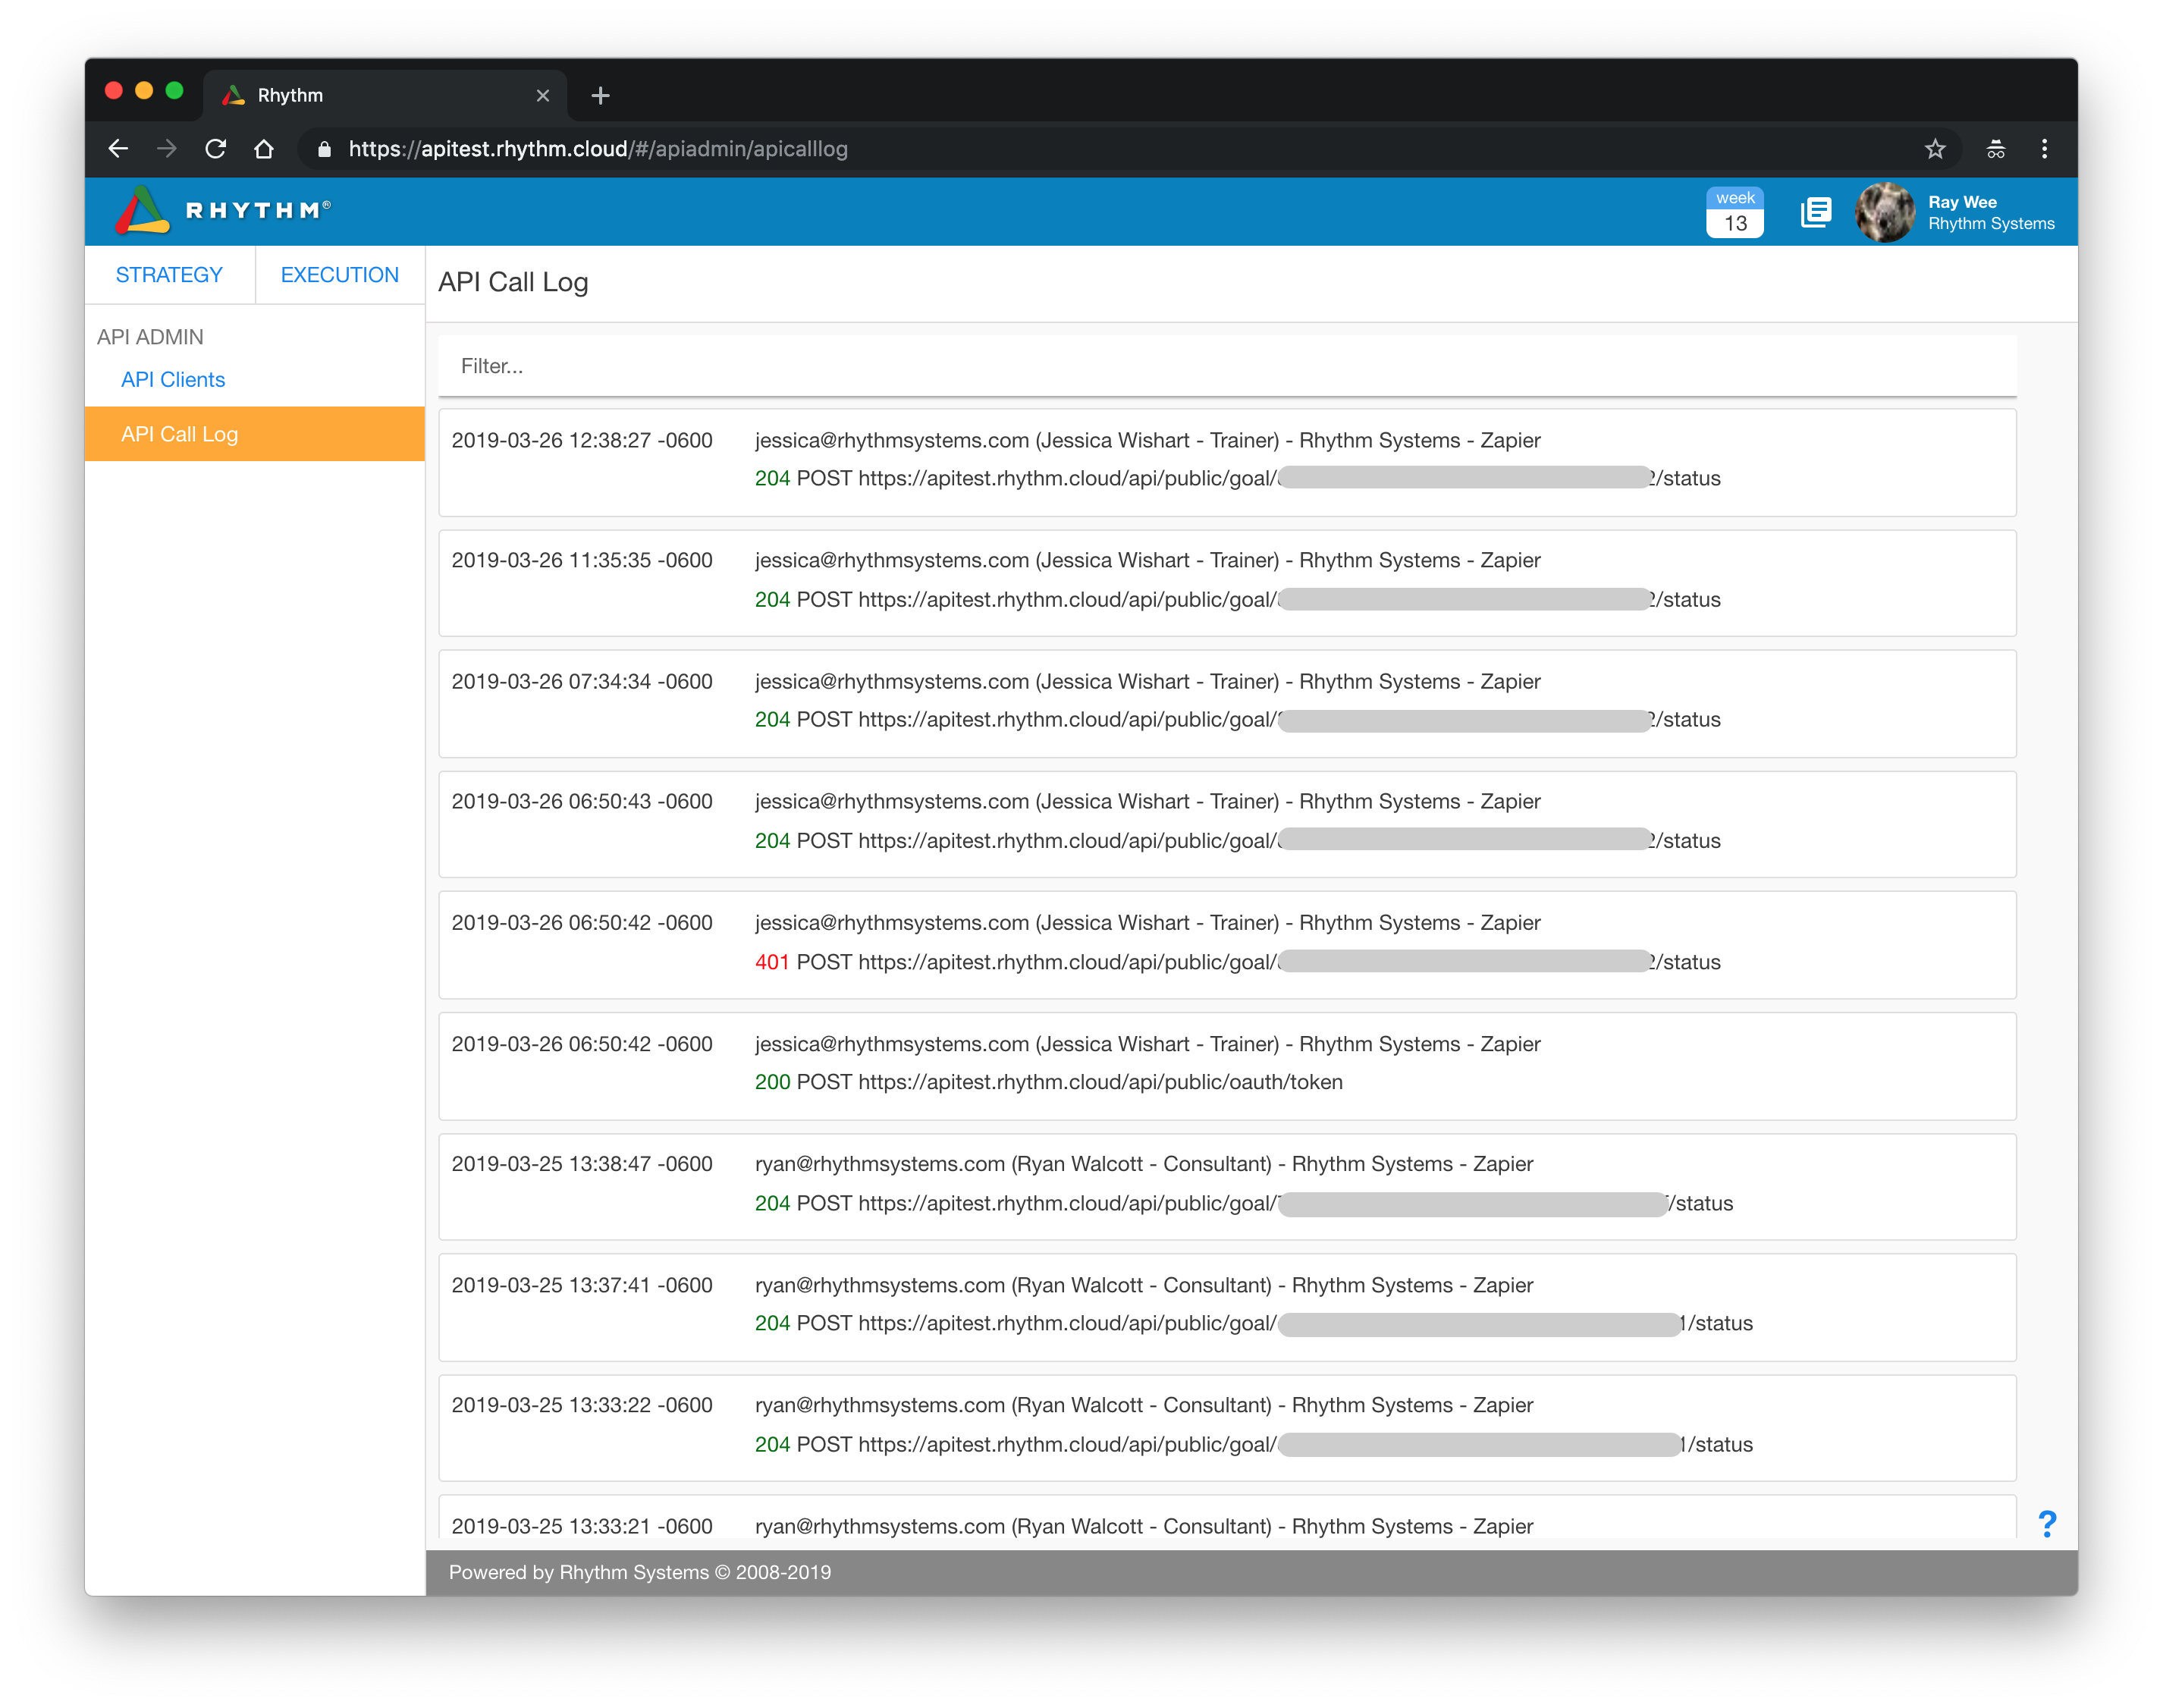Click the macOS green fullscreen button

coord(174,91)
